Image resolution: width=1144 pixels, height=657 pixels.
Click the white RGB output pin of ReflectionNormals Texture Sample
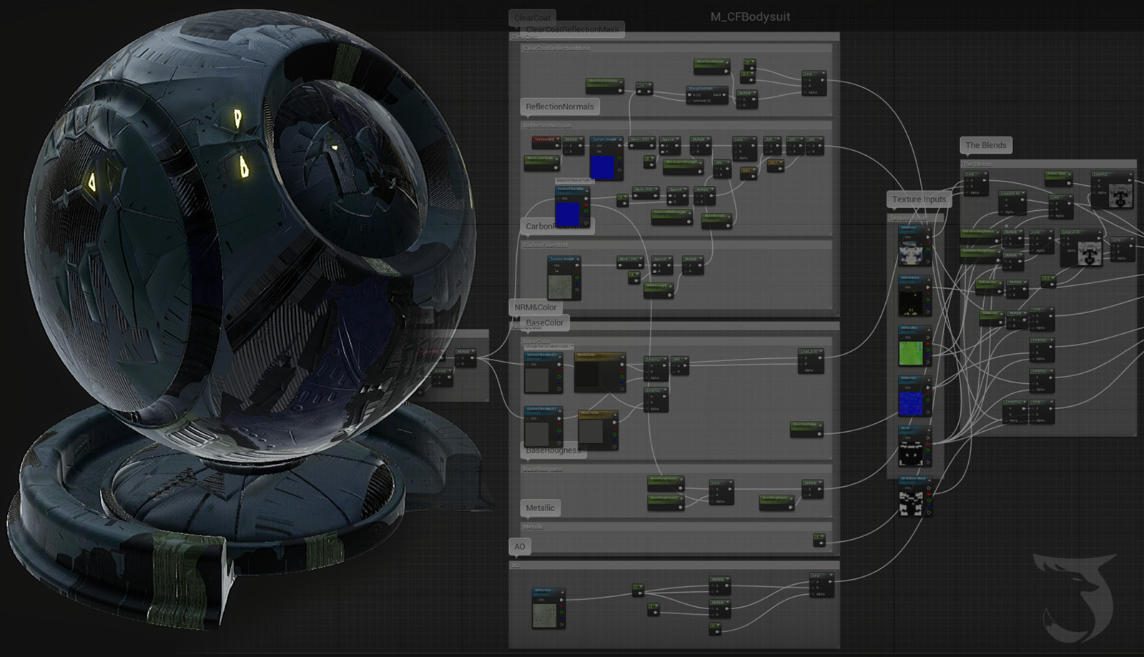click(x=619, y=146)
